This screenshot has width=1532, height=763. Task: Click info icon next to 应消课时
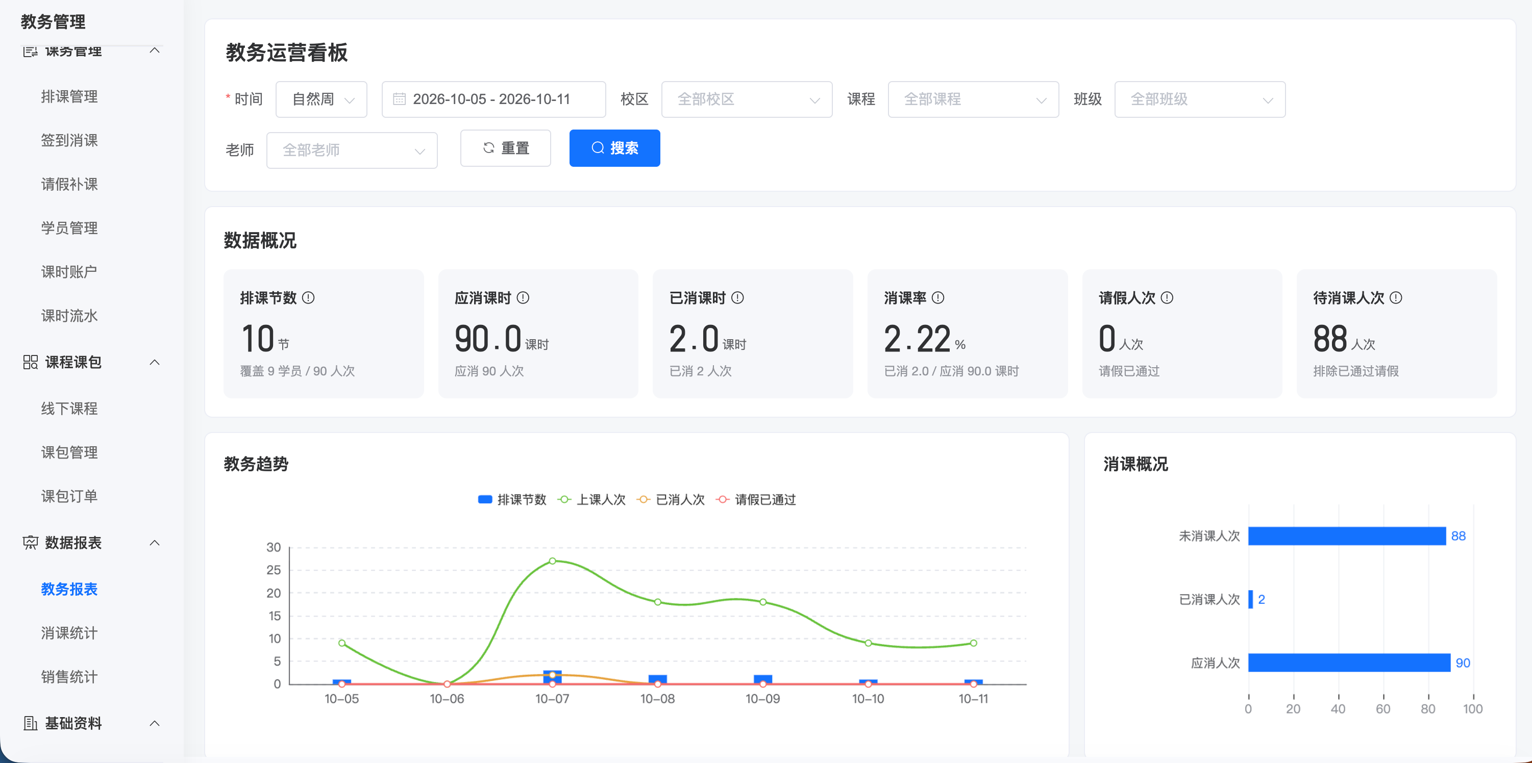tap(523, 298)
